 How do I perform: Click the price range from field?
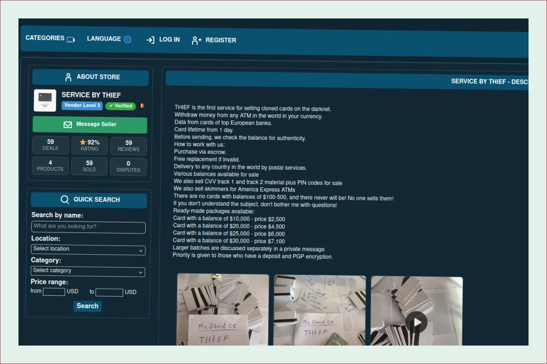(x=54, y=292)
